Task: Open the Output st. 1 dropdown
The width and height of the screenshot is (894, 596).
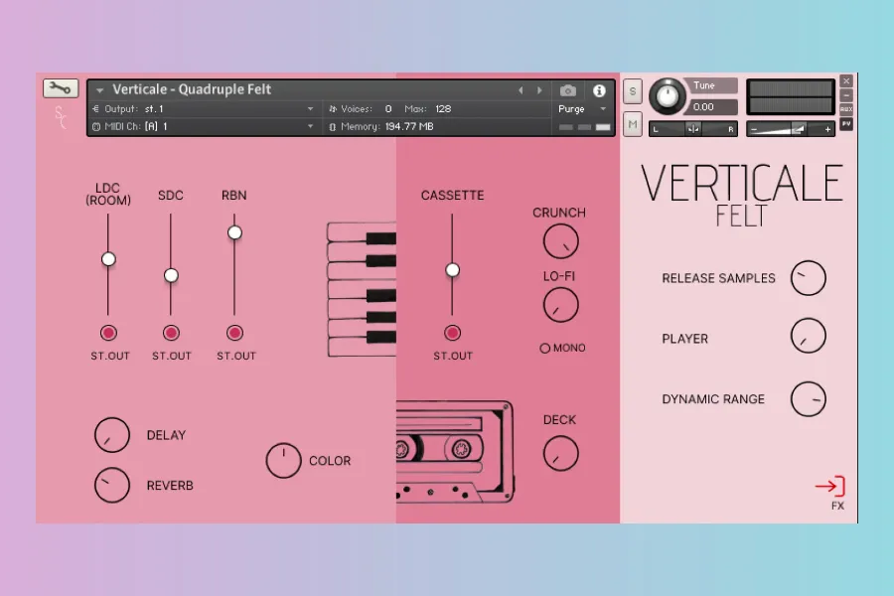Action: [x=228, y=108]
